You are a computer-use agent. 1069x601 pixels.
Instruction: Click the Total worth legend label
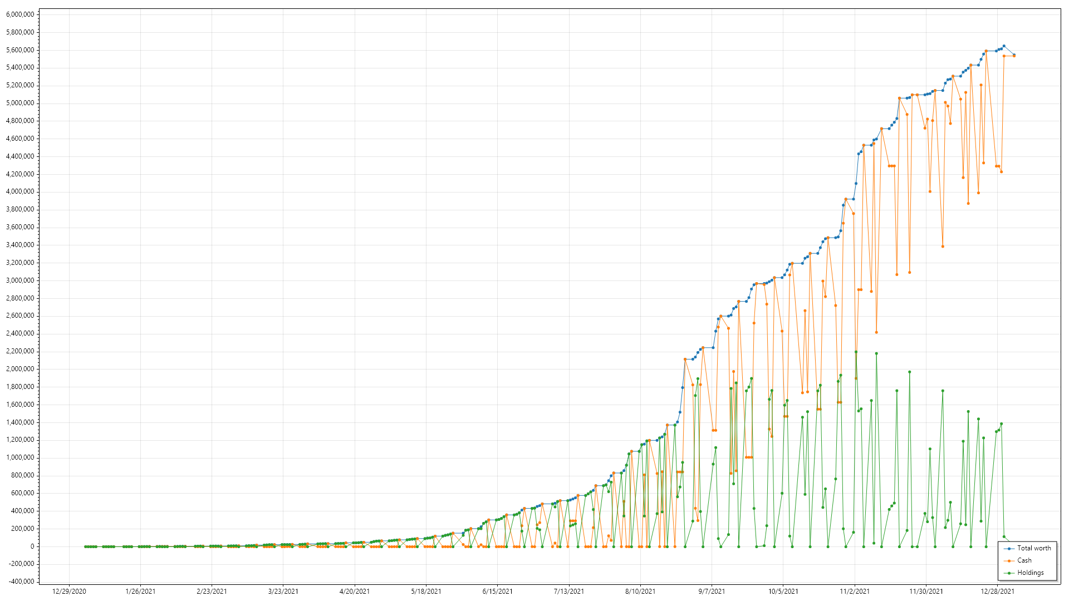[1034, 548]
